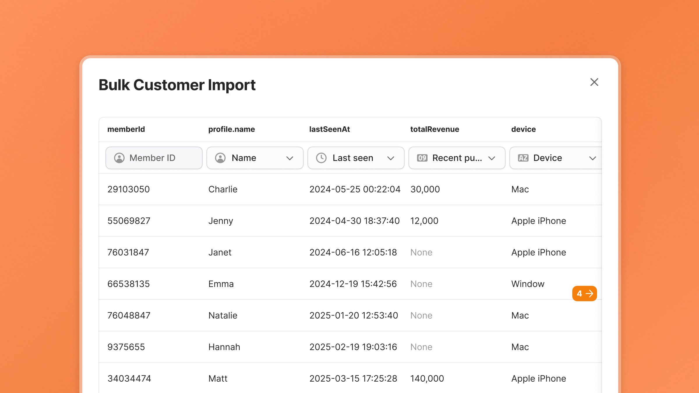Click the Member ID mapping field

click(154, 158)
